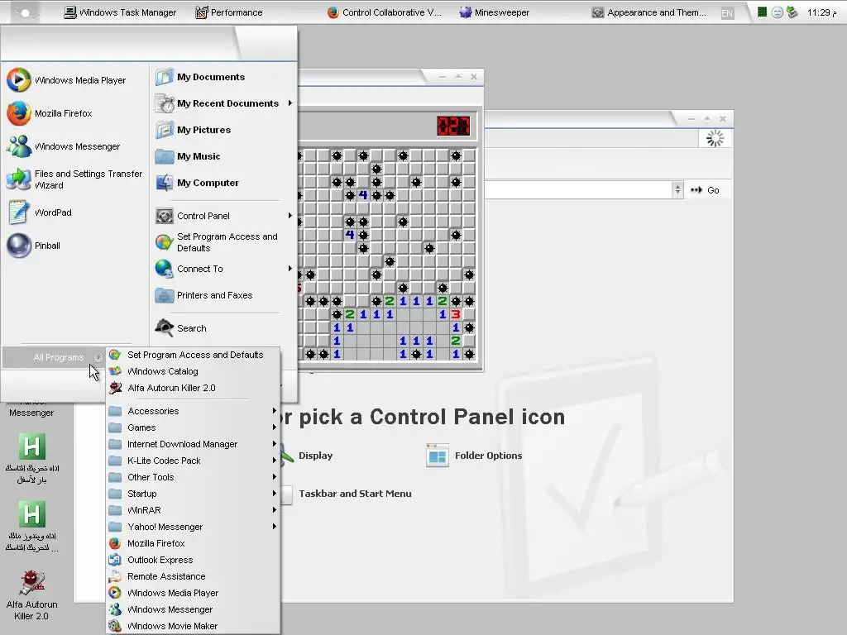Click EN language indicator in taskbar

tap(727, 13)
